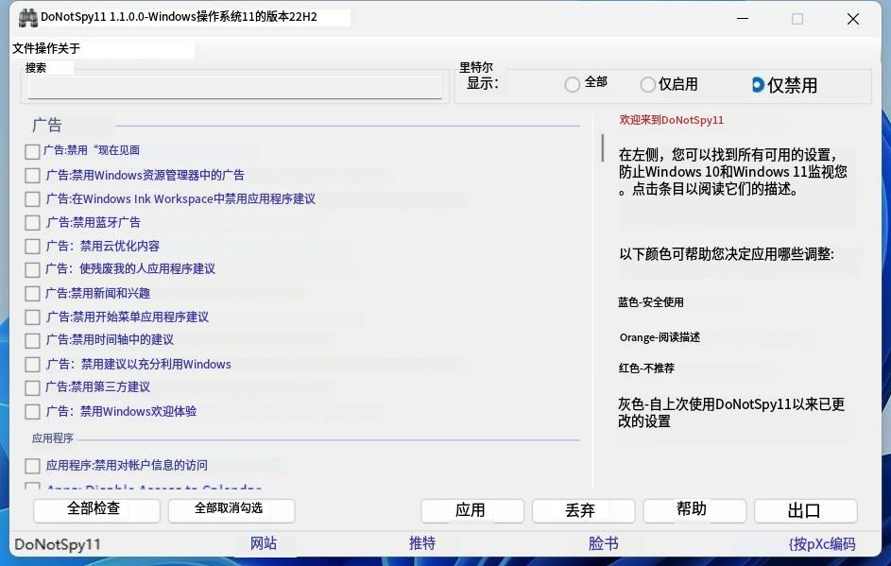
Task: Open the 关于 menu
Action: (x=69, y=49)
